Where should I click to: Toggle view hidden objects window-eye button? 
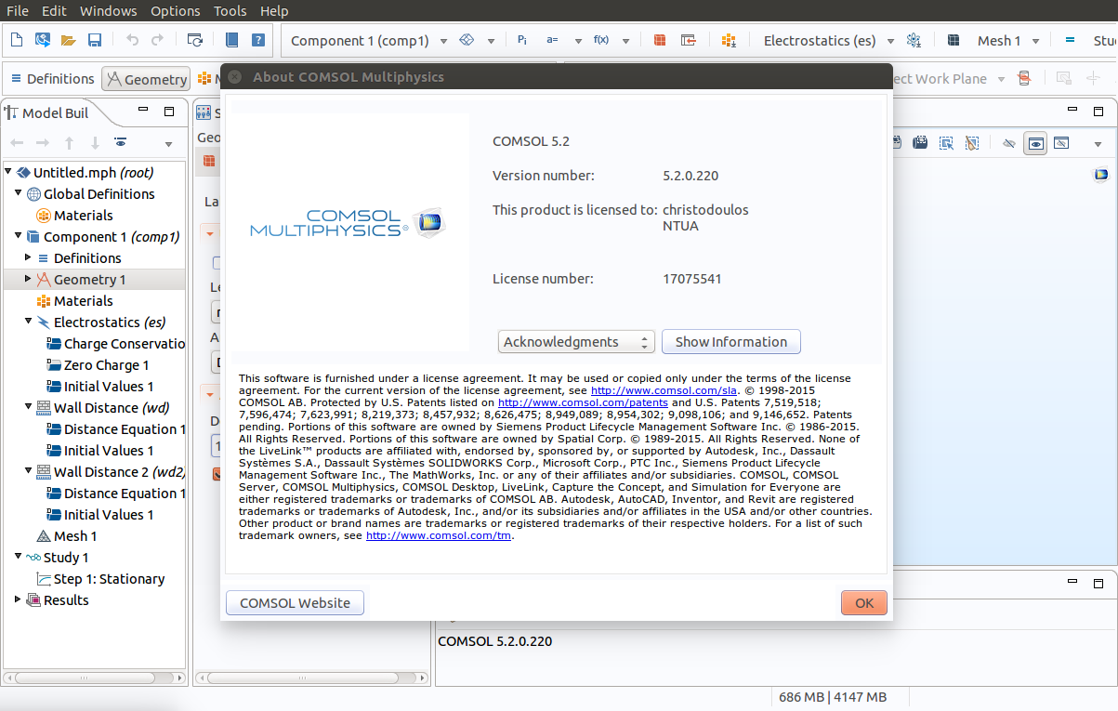pyautogui.click(x=1035, y=143)
